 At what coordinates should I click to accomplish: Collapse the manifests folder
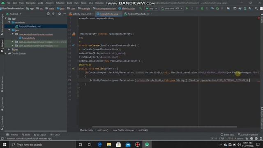(x=9, y=22)
